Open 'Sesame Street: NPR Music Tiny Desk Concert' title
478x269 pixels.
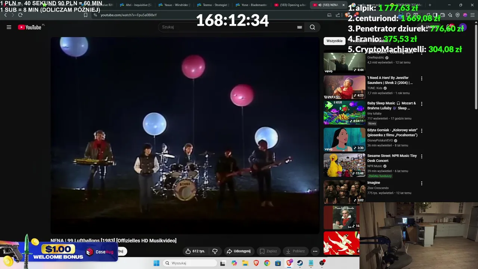tap(392, 158)
